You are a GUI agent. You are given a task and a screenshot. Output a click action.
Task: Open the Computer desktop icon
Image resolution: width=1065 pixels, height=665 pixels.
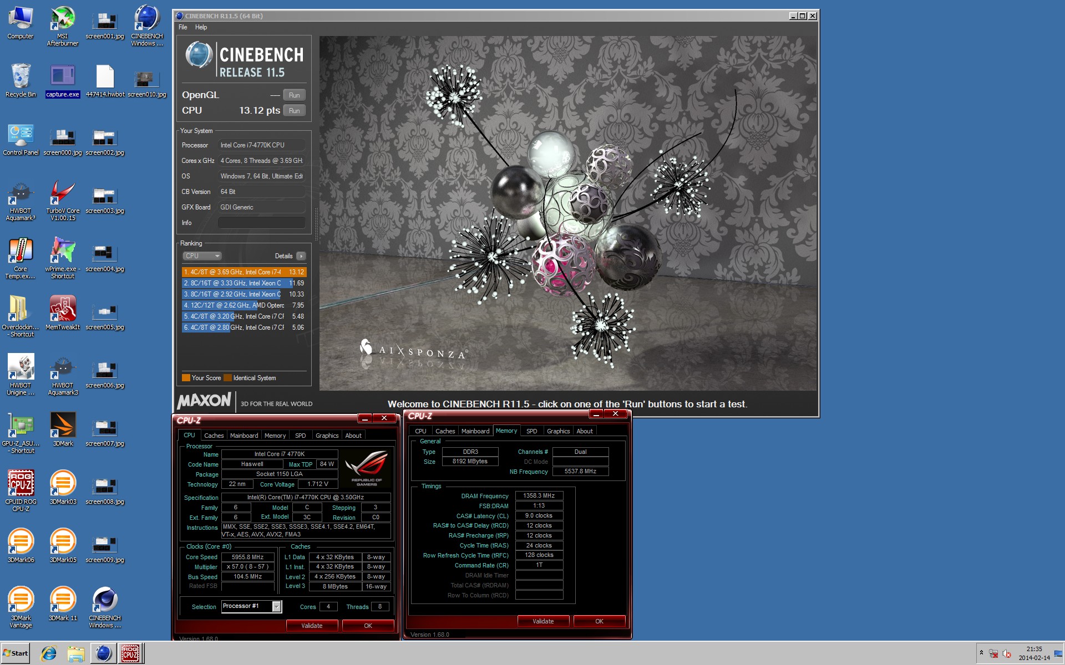[21, 23]
